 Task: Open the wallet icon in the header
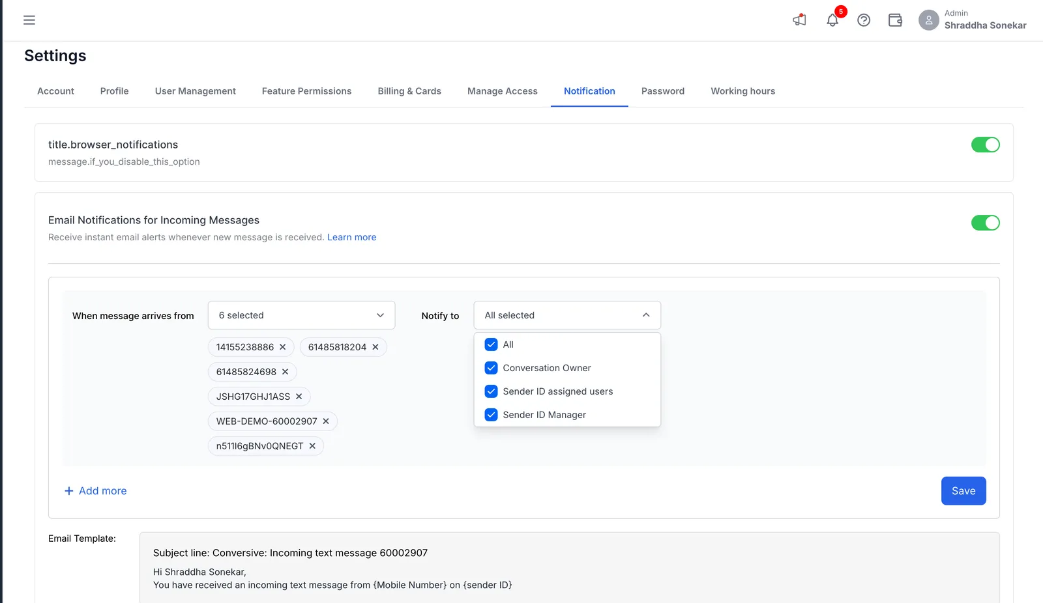[x=896, y=20]
